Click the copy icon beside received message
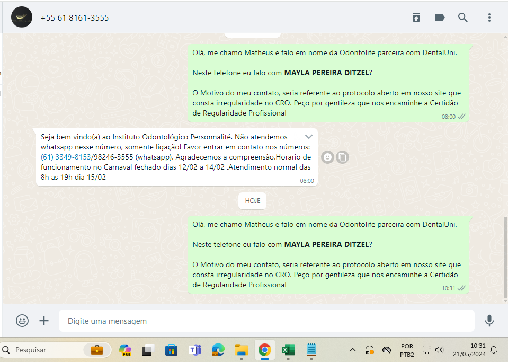 pos(343,157)
